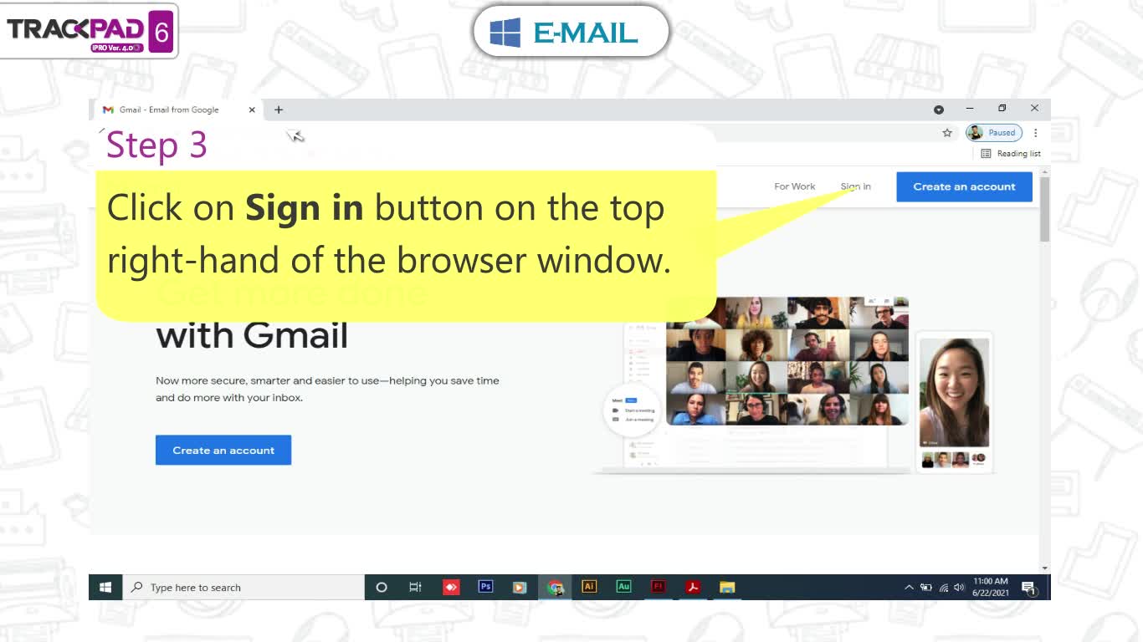Click the volume speaker icon in the tray
The image size is (1143, 642).
(x=959, y=588)
